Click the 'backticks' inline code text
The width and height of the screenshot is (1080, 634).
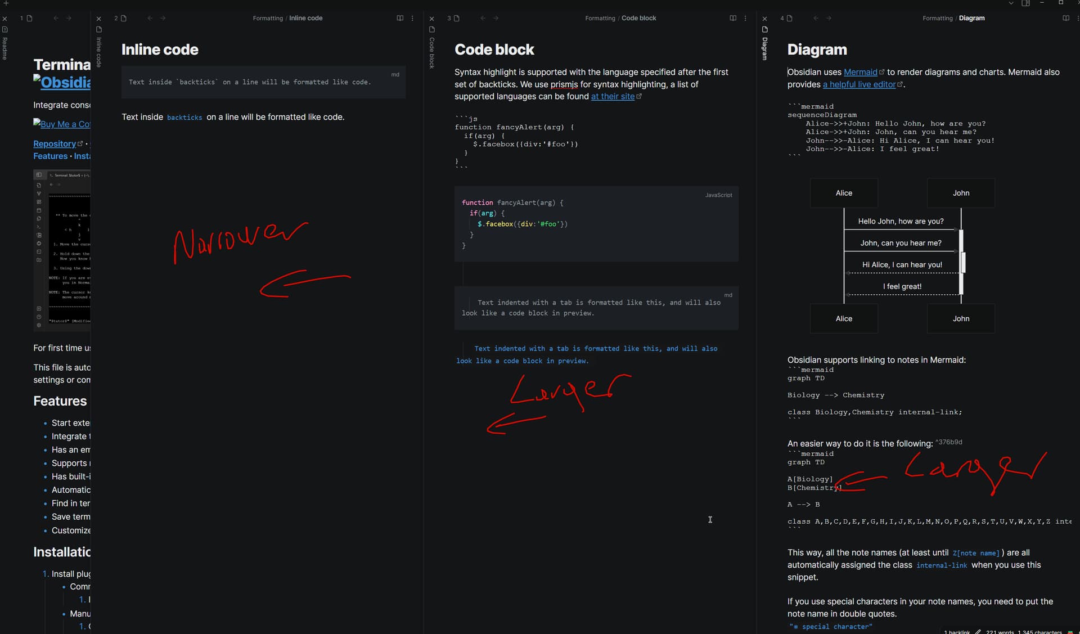[184, 117]
